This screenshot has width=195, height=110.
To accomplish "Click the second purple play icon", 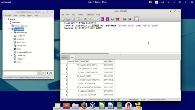I will [x=108, y=19].
